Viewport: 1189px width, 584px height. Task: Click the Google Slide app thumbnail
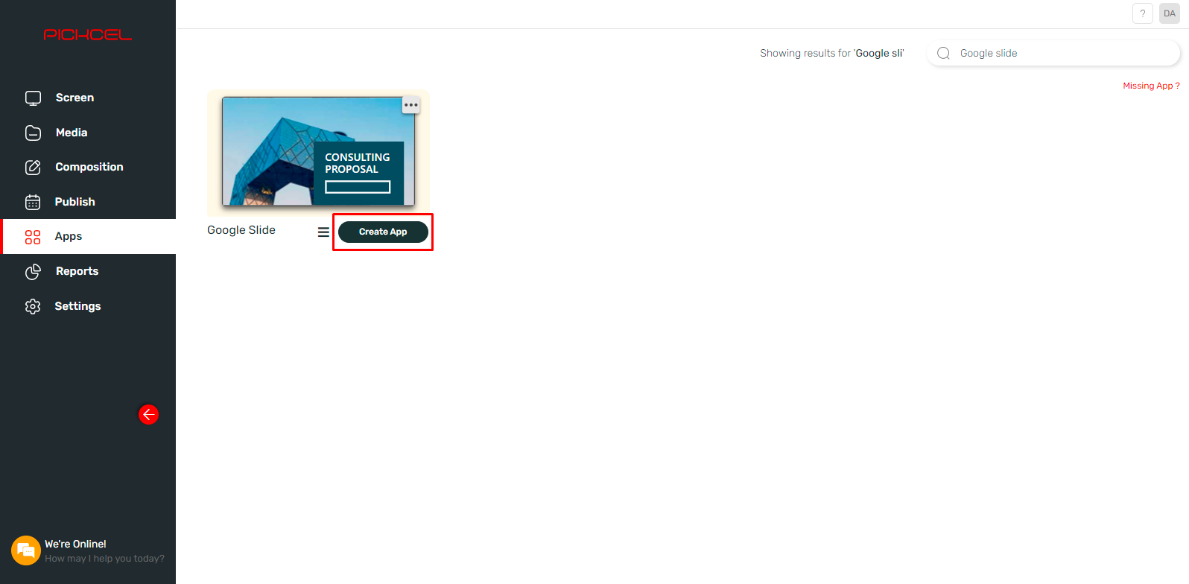click(318, 152)
